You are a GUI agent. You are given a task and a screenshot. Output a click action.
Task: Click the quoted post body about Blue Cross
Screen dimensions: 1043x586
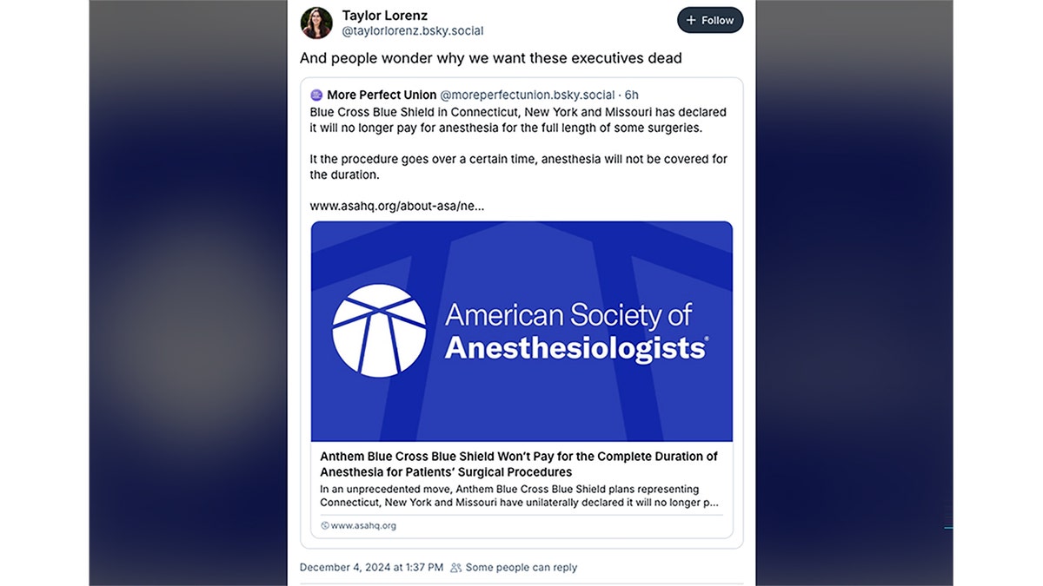519,143
